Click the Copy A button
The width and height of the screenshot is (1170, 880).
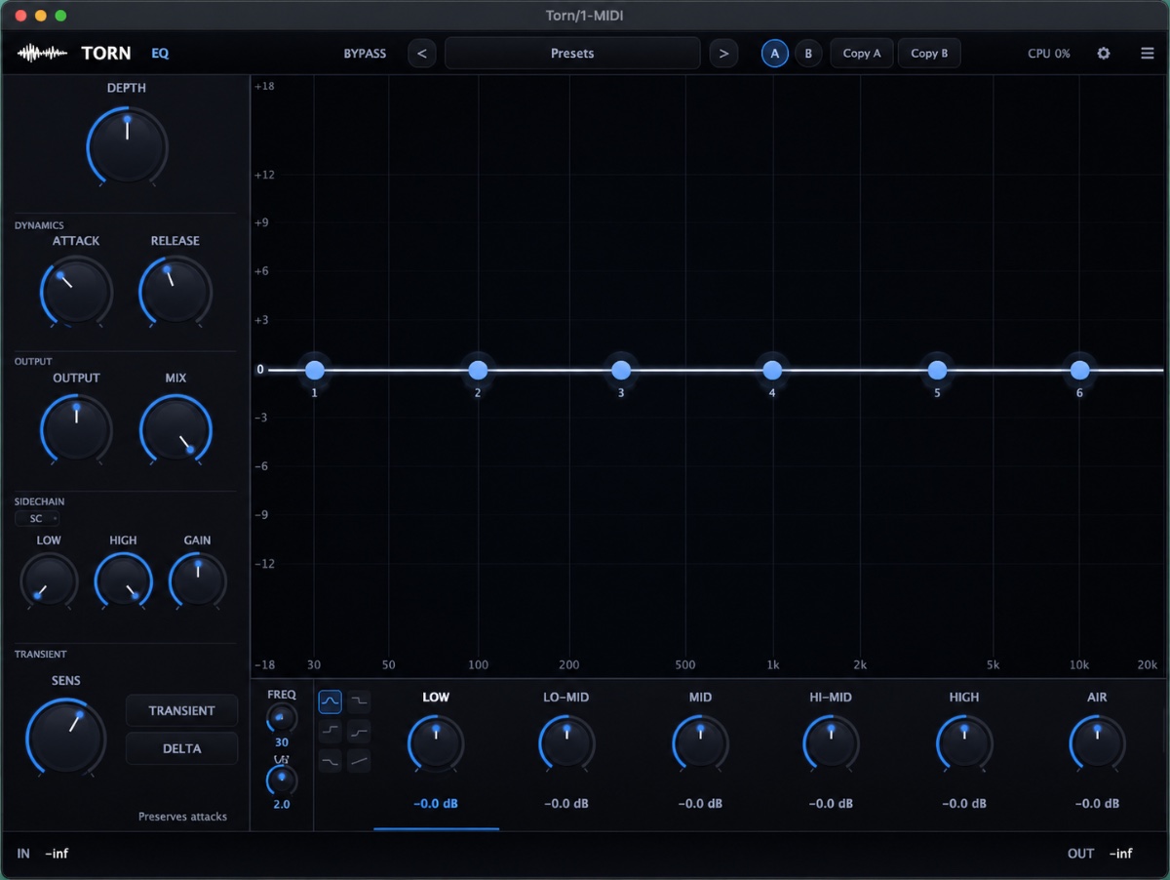point(861,53)
